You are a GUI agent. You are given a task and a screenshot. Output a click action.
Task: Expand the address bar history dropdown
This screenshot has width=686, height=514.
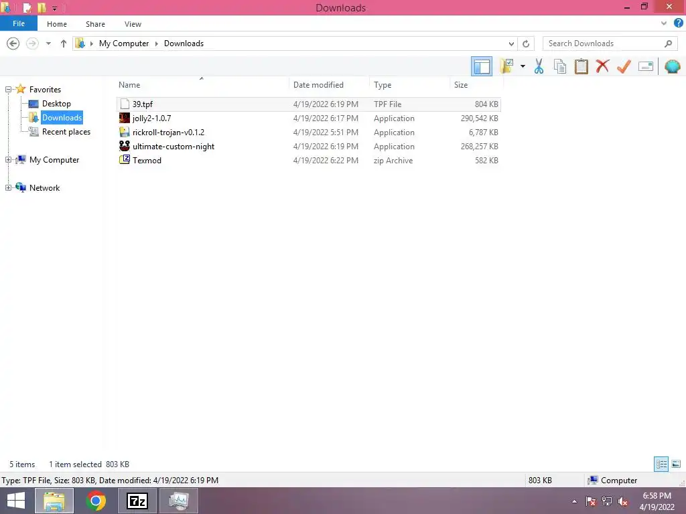[511, 44]
